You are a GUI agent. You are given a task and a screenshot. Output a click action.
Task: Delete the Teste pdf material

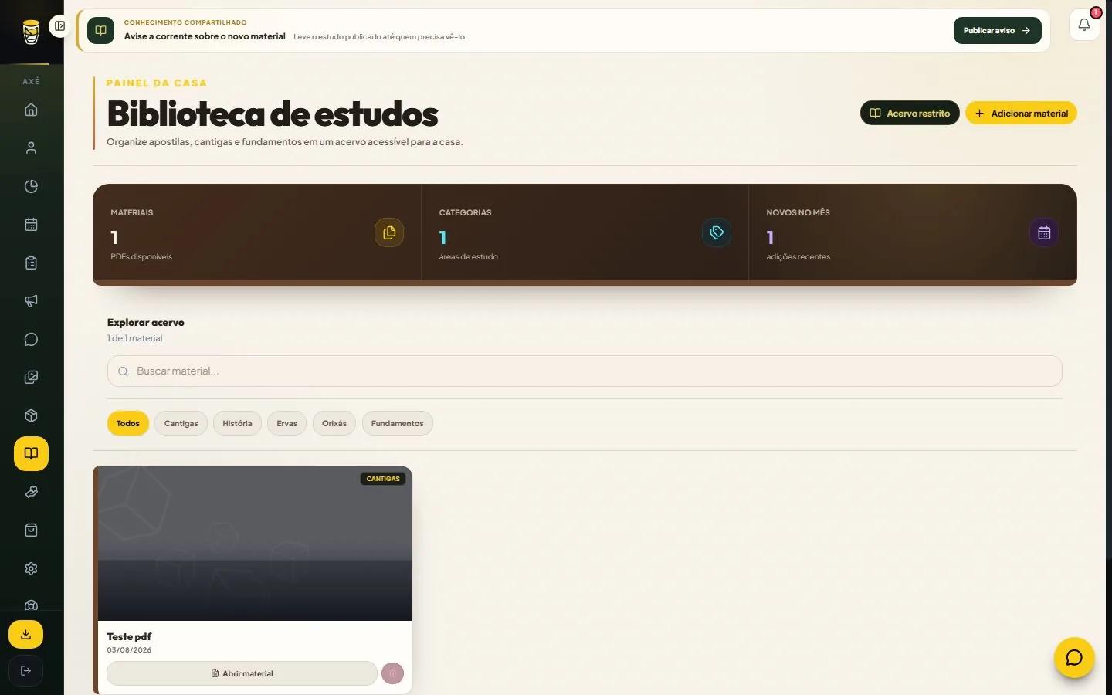pyautogui.click(x=392, y=673)
